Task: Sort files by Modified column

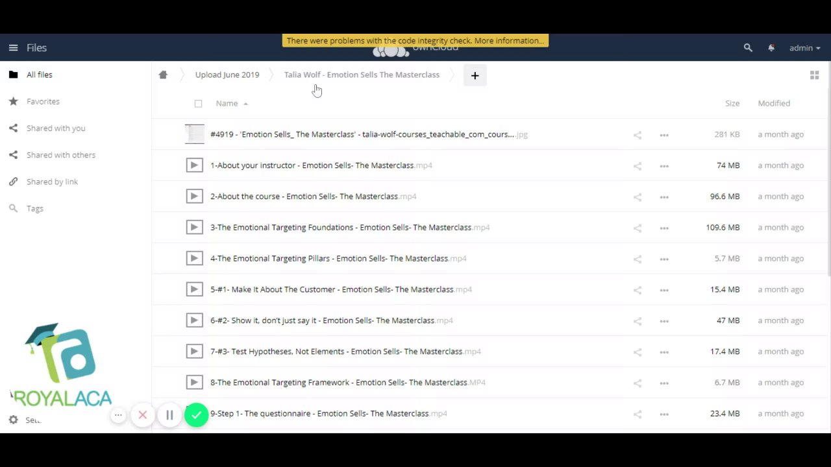Action: pos(774,103)
